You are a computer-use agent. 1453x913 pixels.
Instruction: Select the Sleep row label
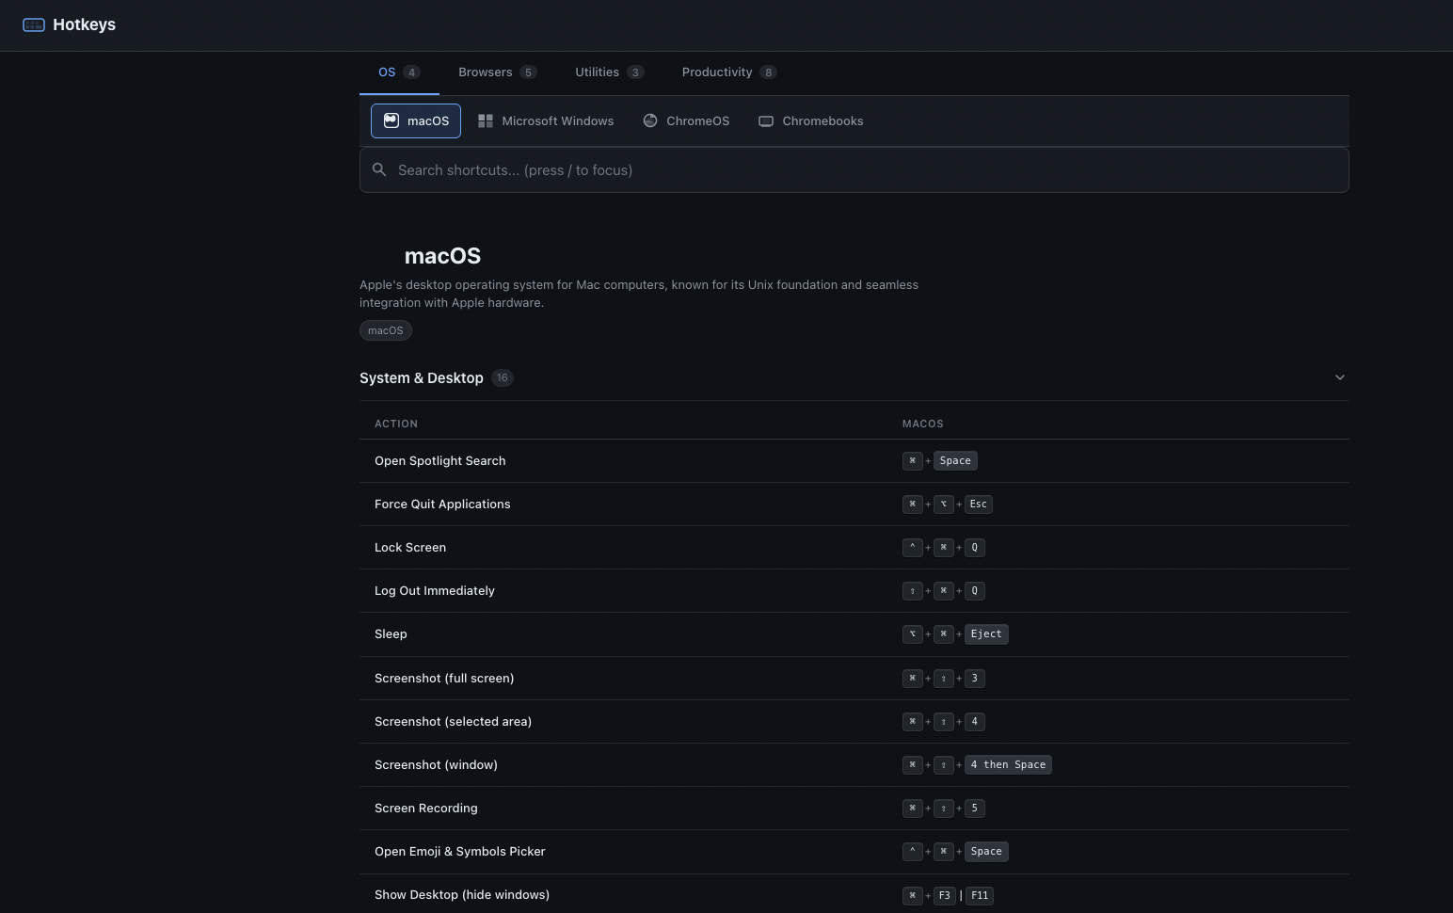[x=391, y=634]
